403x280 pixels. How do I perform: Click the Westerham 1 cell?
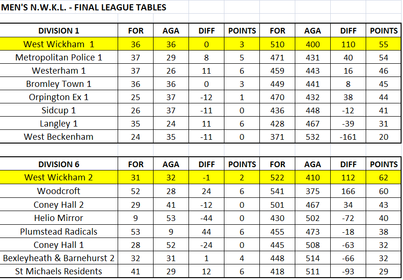point(59,71)
